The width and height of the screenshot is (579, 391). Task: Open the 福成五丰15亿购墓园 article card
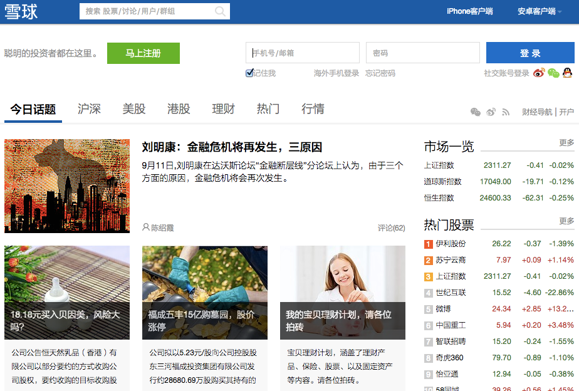pyautogui.click(x=204, y=318)
